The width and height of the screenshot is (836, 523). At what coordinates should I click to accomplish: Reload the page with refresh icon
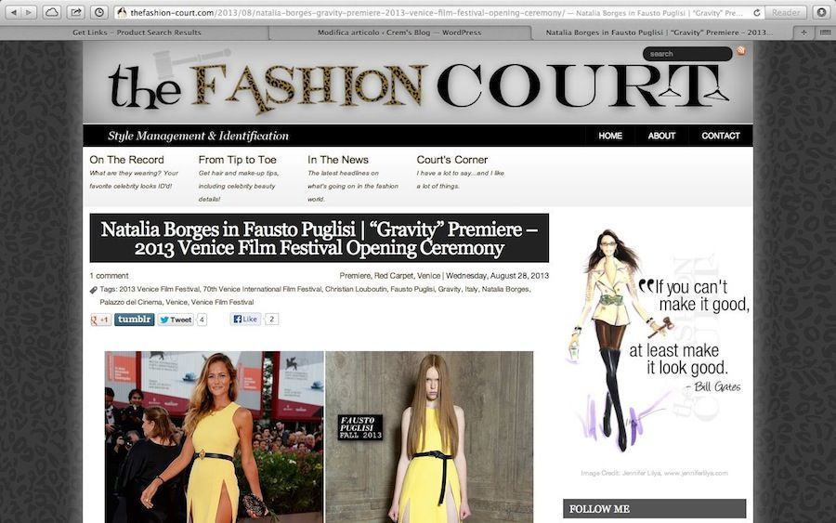[x=756, y=12]
